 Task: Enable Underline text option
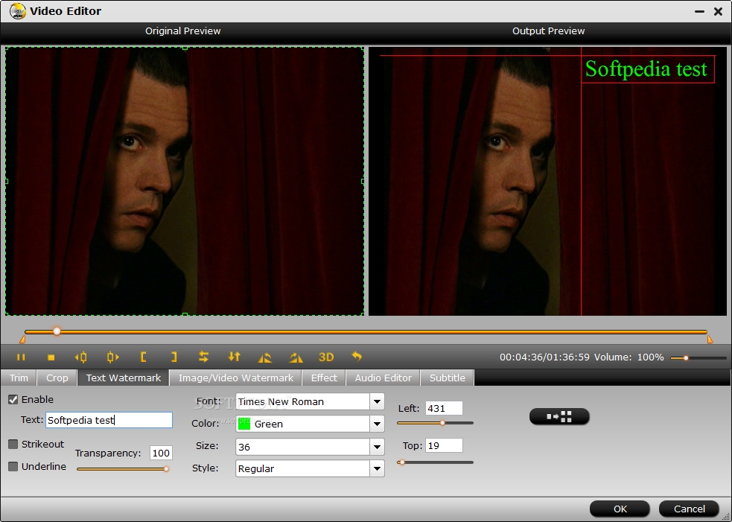[x=13, y=466]
